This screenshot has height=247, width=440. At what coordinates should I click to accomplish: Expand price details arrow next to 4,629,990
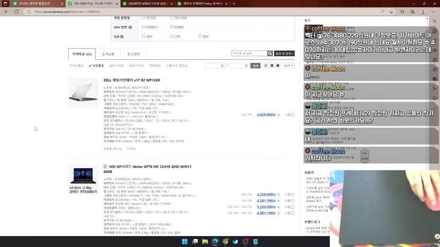click(278, 115)
